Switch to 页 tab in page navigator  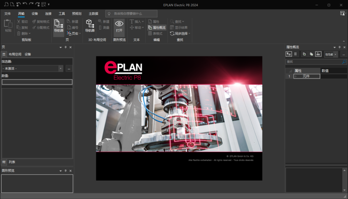4,54
